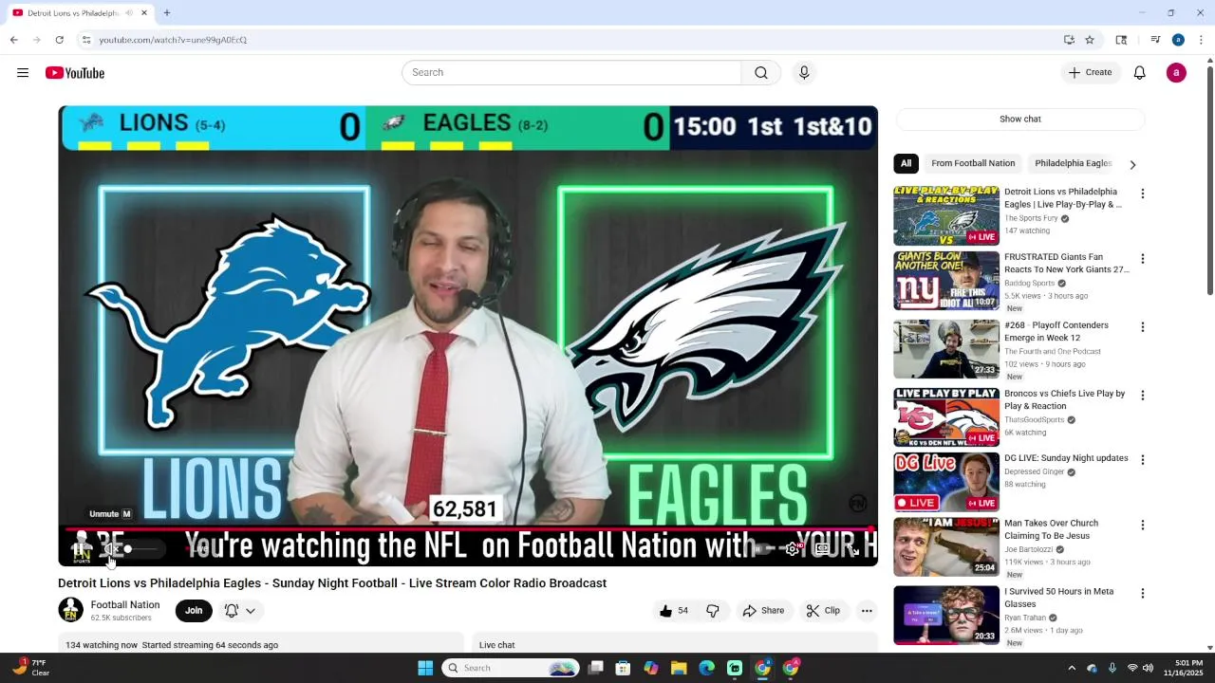Open the Create menu
Image resolution: width=1215 pixels, height=683 pixels.
coord(1090,73)
